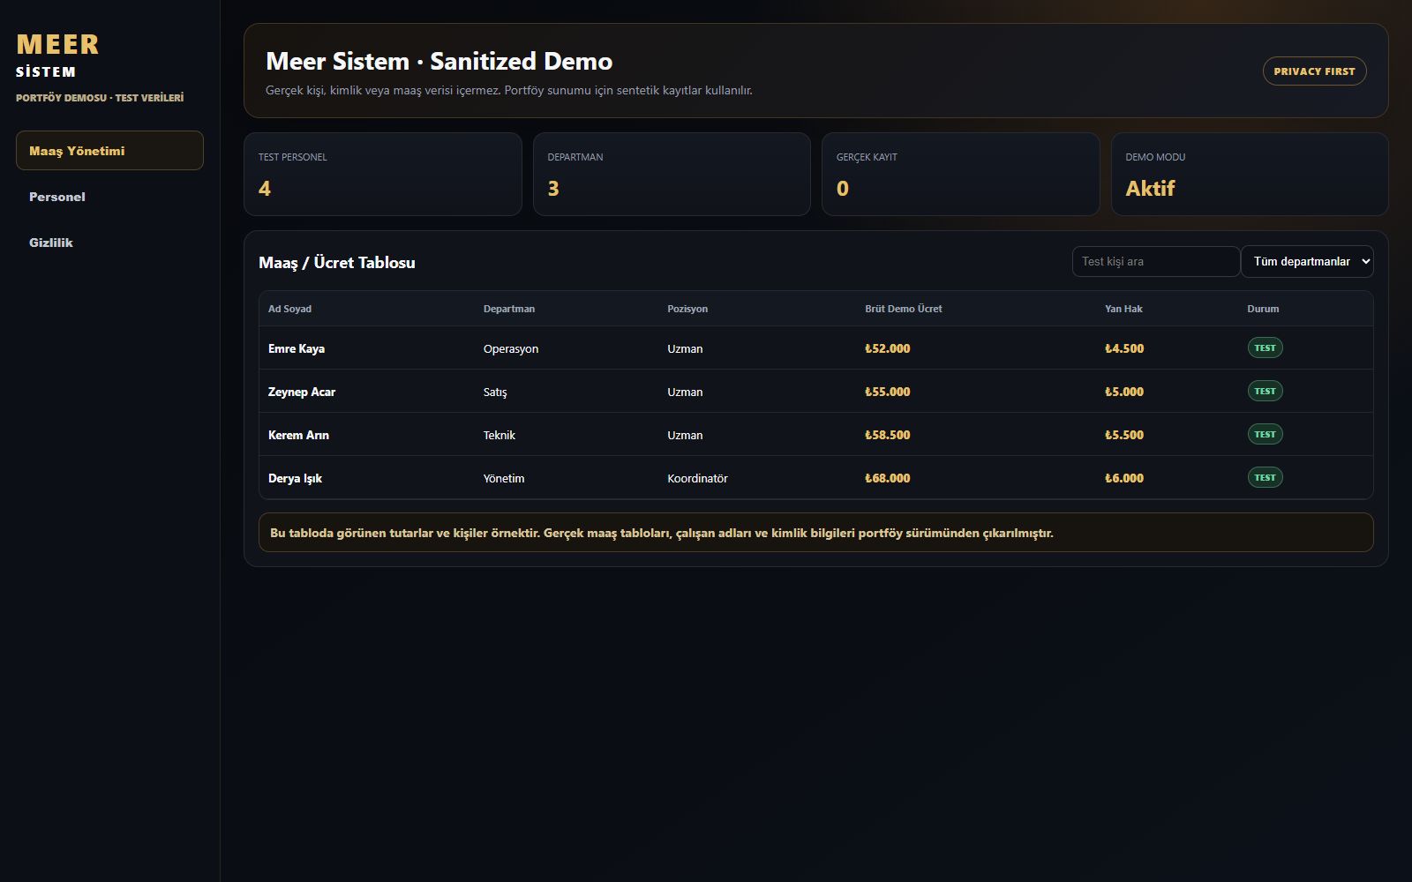Image resolution: width=1412 pixels, height=882 pixels.
Task: Expand the Tüm departmanlar dropdown
Action: [x=1307, y=261]
